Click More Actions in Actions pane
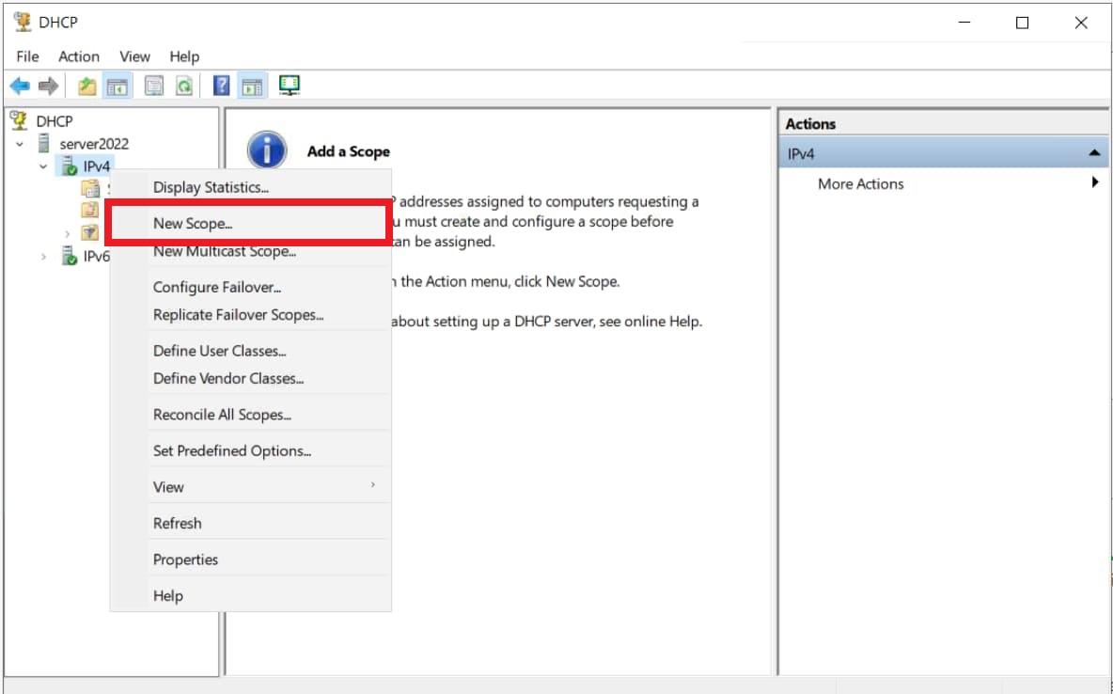The image size is (1113, 694). point(860,184)
